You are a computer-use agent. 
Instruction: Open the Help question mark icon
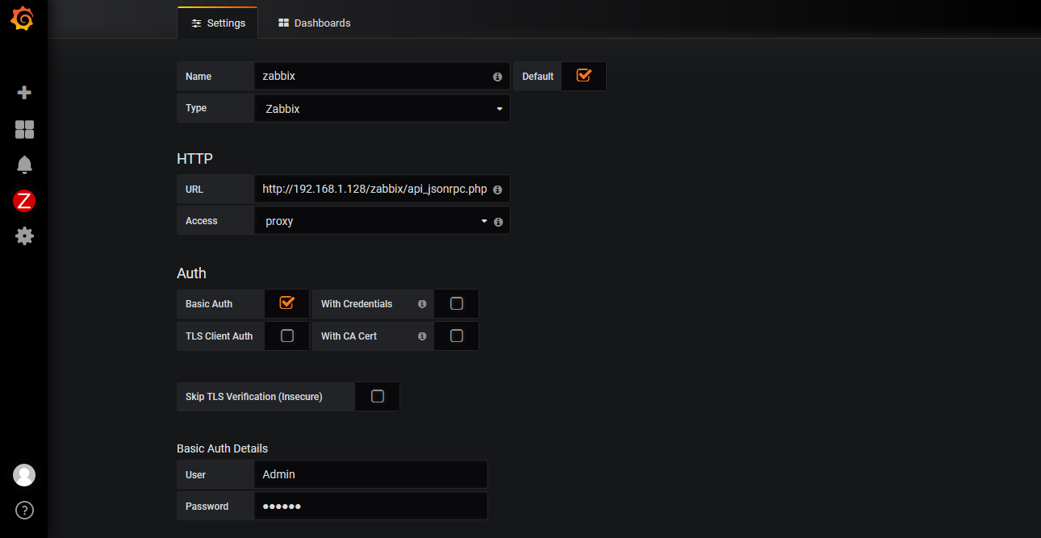click(x=24, y=510)
